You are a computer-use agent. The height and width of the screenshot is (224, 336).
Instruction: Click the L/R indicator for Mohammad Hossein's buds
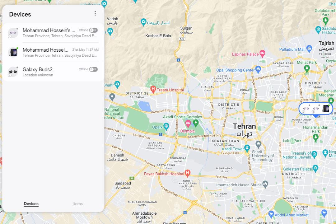pyautogui.click(x=93, y=30)
